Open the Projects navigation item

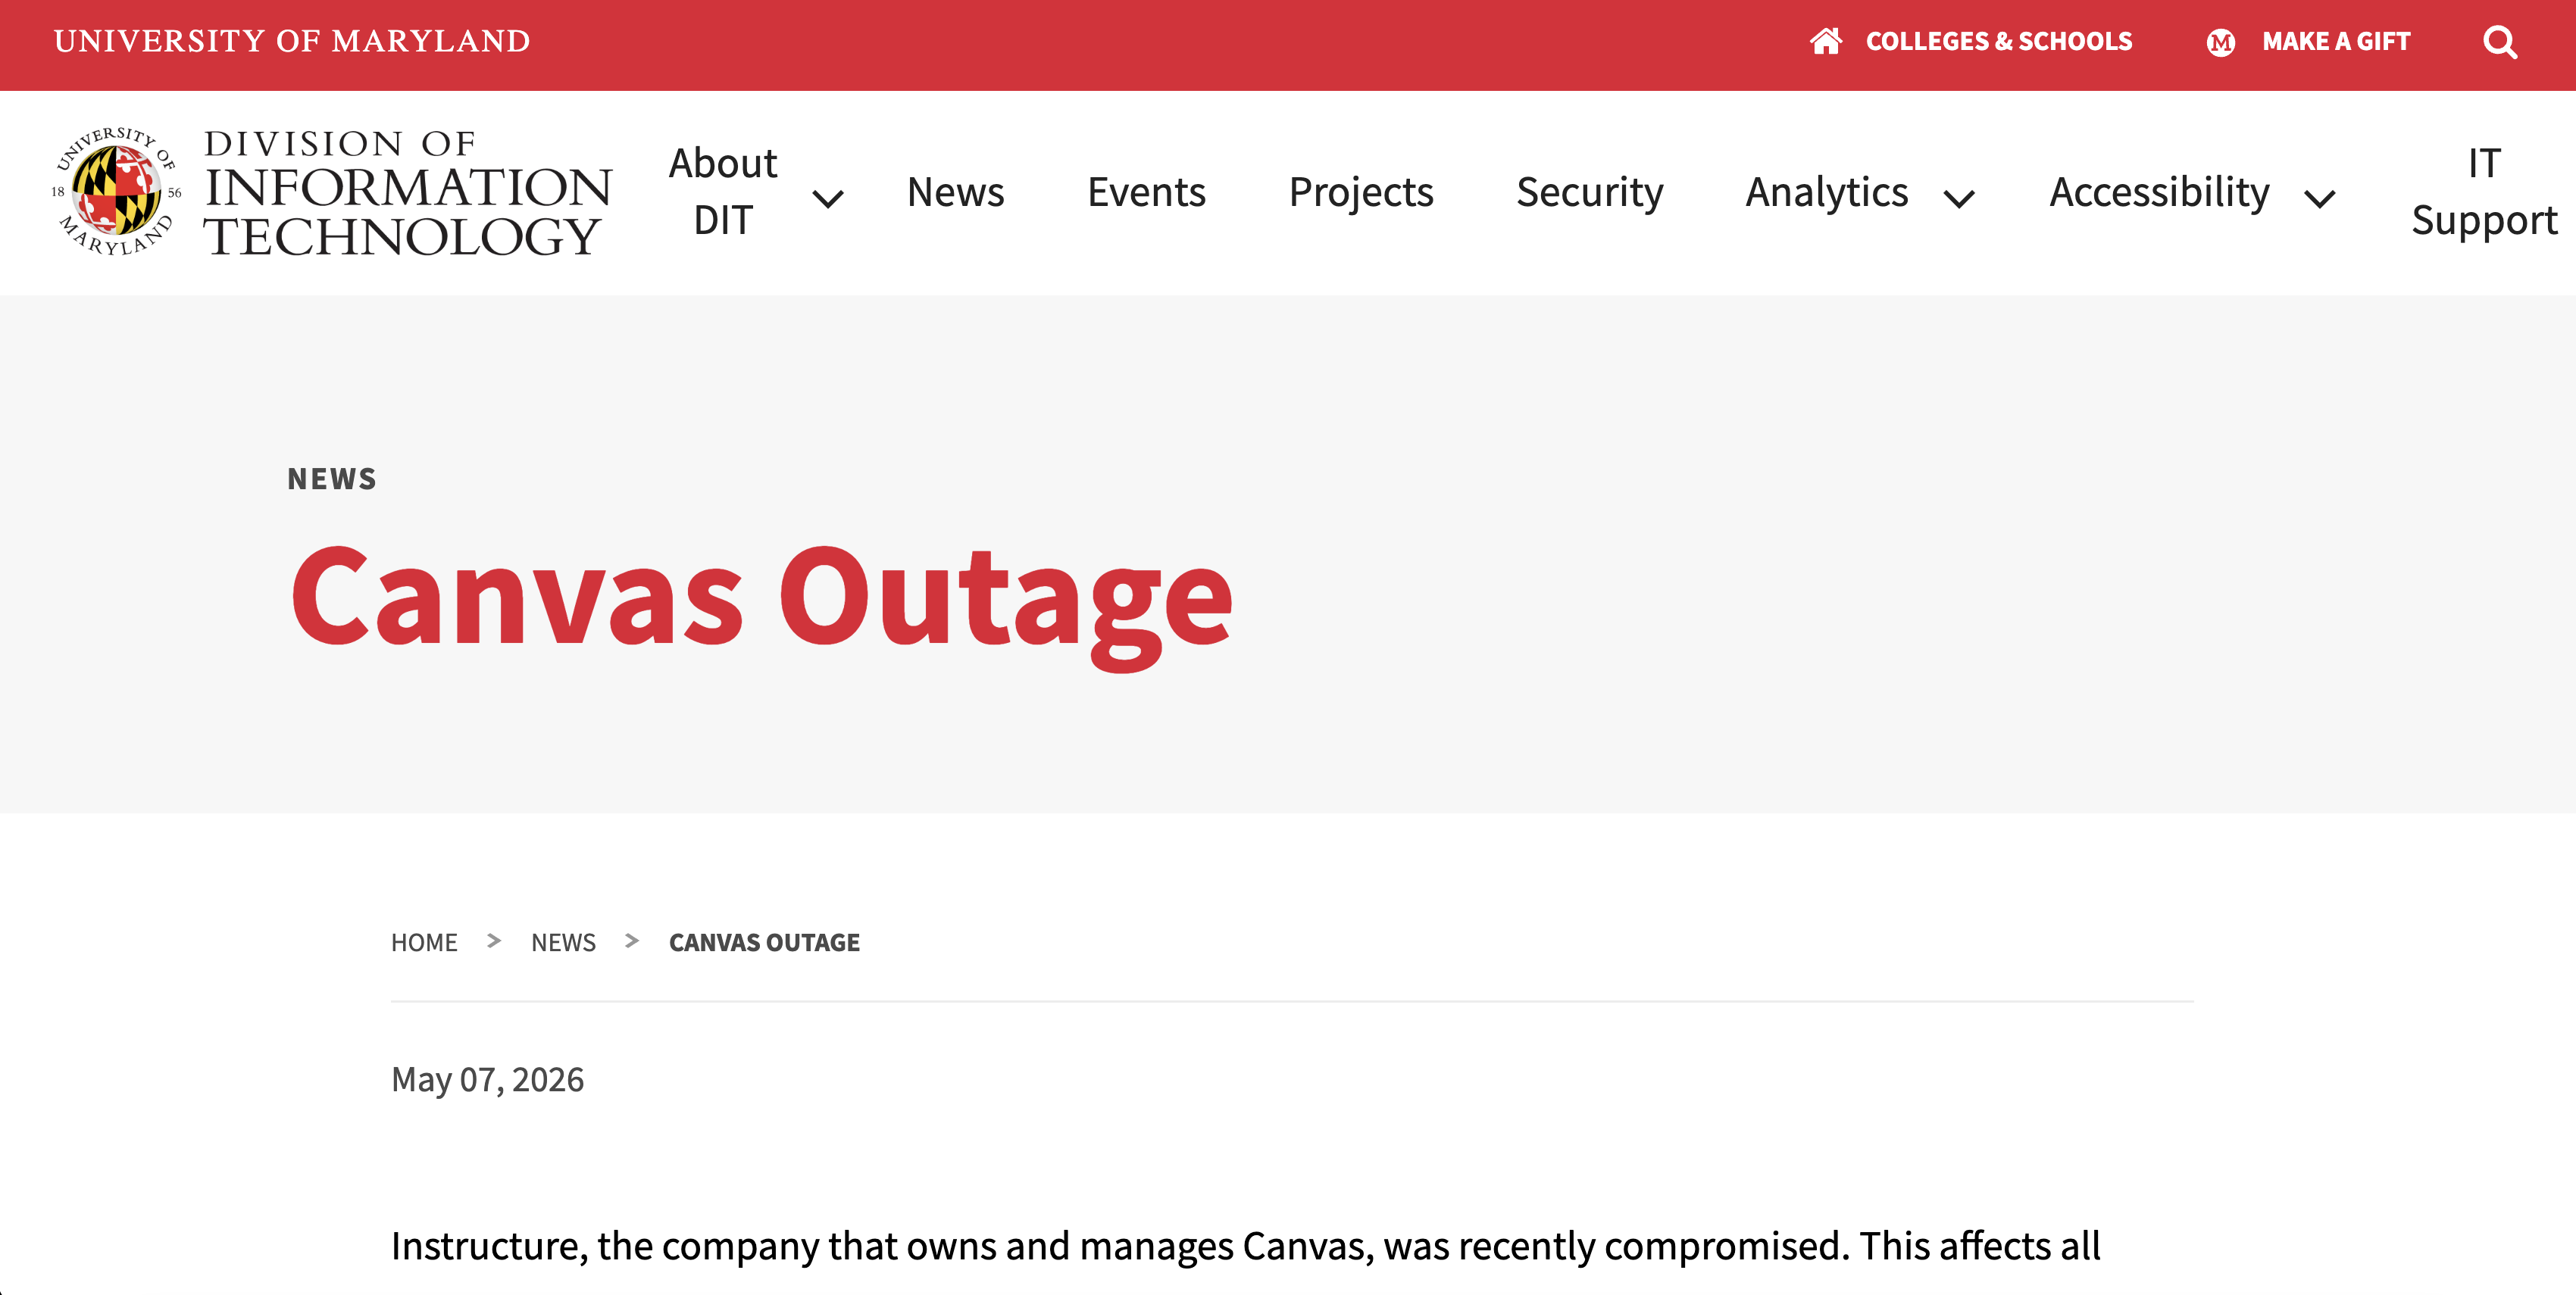pos(1361,192)
